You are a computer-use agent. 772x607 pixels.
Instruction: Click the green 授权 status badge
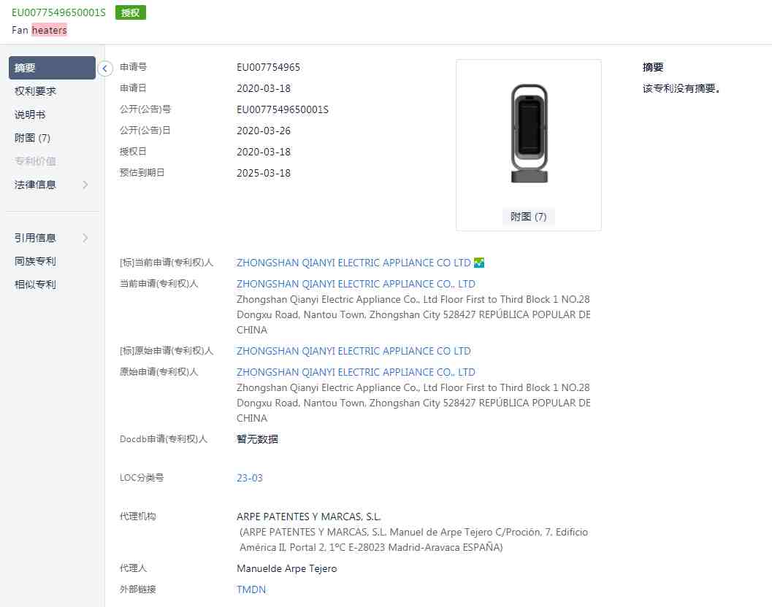[131, 13]
